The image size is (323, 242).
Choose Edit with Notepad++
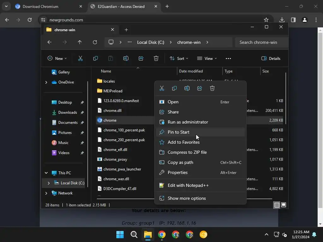200,185
